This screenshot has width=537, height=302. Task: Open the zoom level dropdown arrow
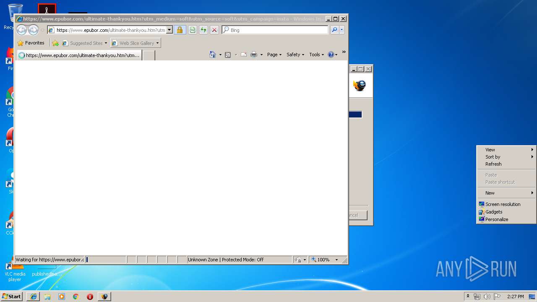coord(336,260)
